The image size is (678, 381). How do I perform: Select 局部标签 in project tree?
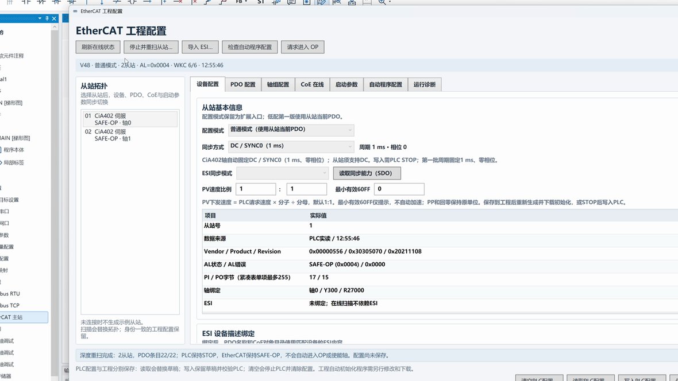click(x=14, y=163)
